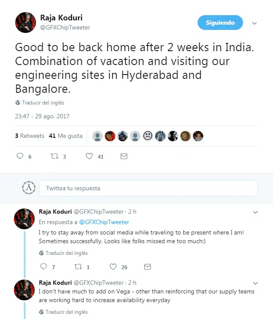Open dropdown arrow next to Siguiendo

point(254,23)
